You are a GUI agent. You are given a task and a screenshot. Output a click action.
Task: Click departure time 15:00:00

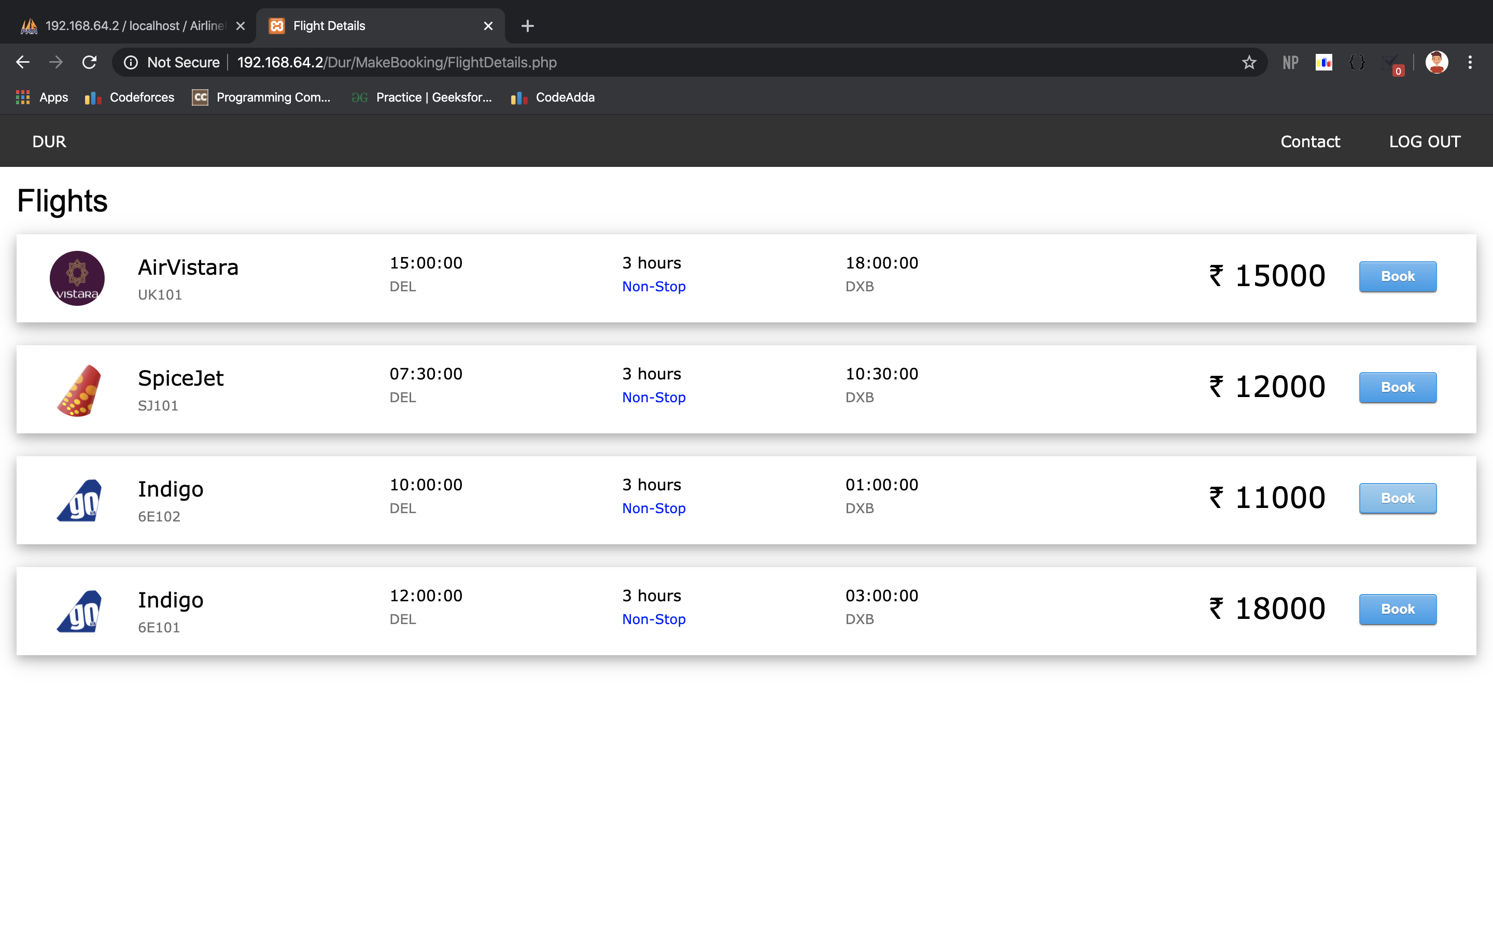[x=426, y=263]
